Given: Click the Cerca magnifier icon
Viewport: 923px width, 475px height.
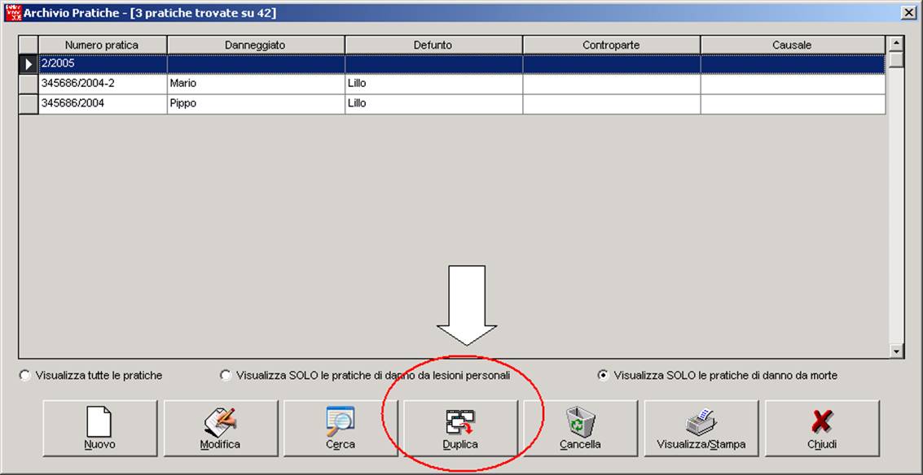Looking at the screenshot, I should (341, 421).
